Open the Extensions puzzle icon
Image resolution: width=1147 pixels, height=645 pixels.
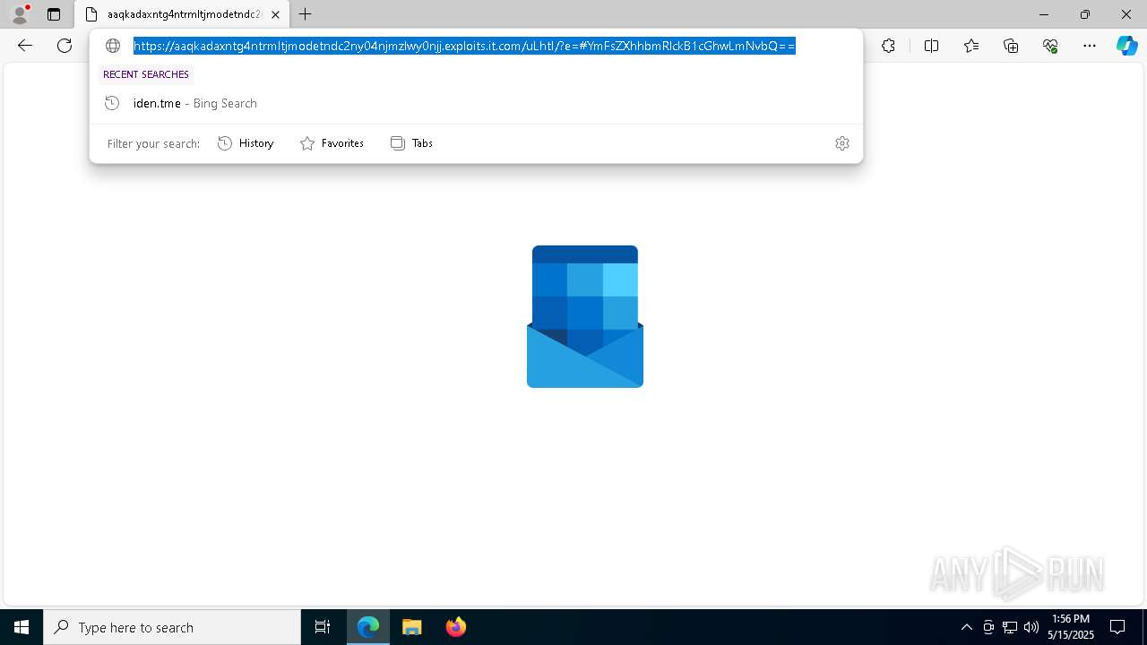point(888,46)
